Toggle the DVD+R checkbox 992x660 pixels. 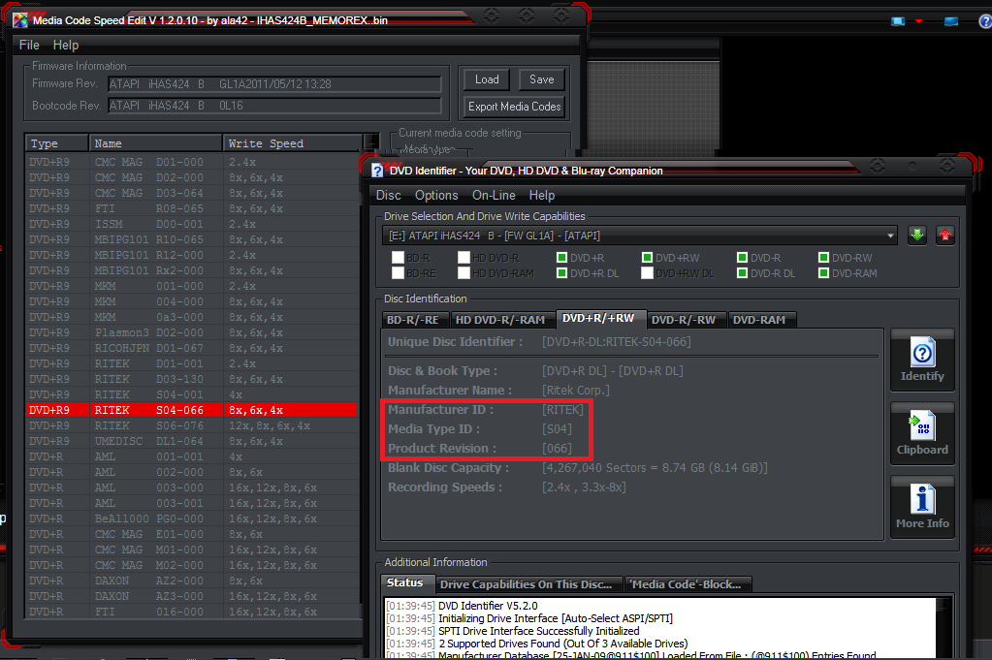pos(561,257)
